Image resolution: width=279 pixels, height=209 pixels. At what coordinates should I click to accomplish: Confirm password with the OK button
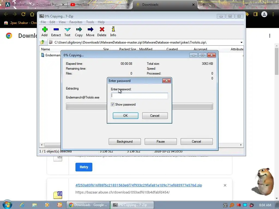click(x=125, y=115)
